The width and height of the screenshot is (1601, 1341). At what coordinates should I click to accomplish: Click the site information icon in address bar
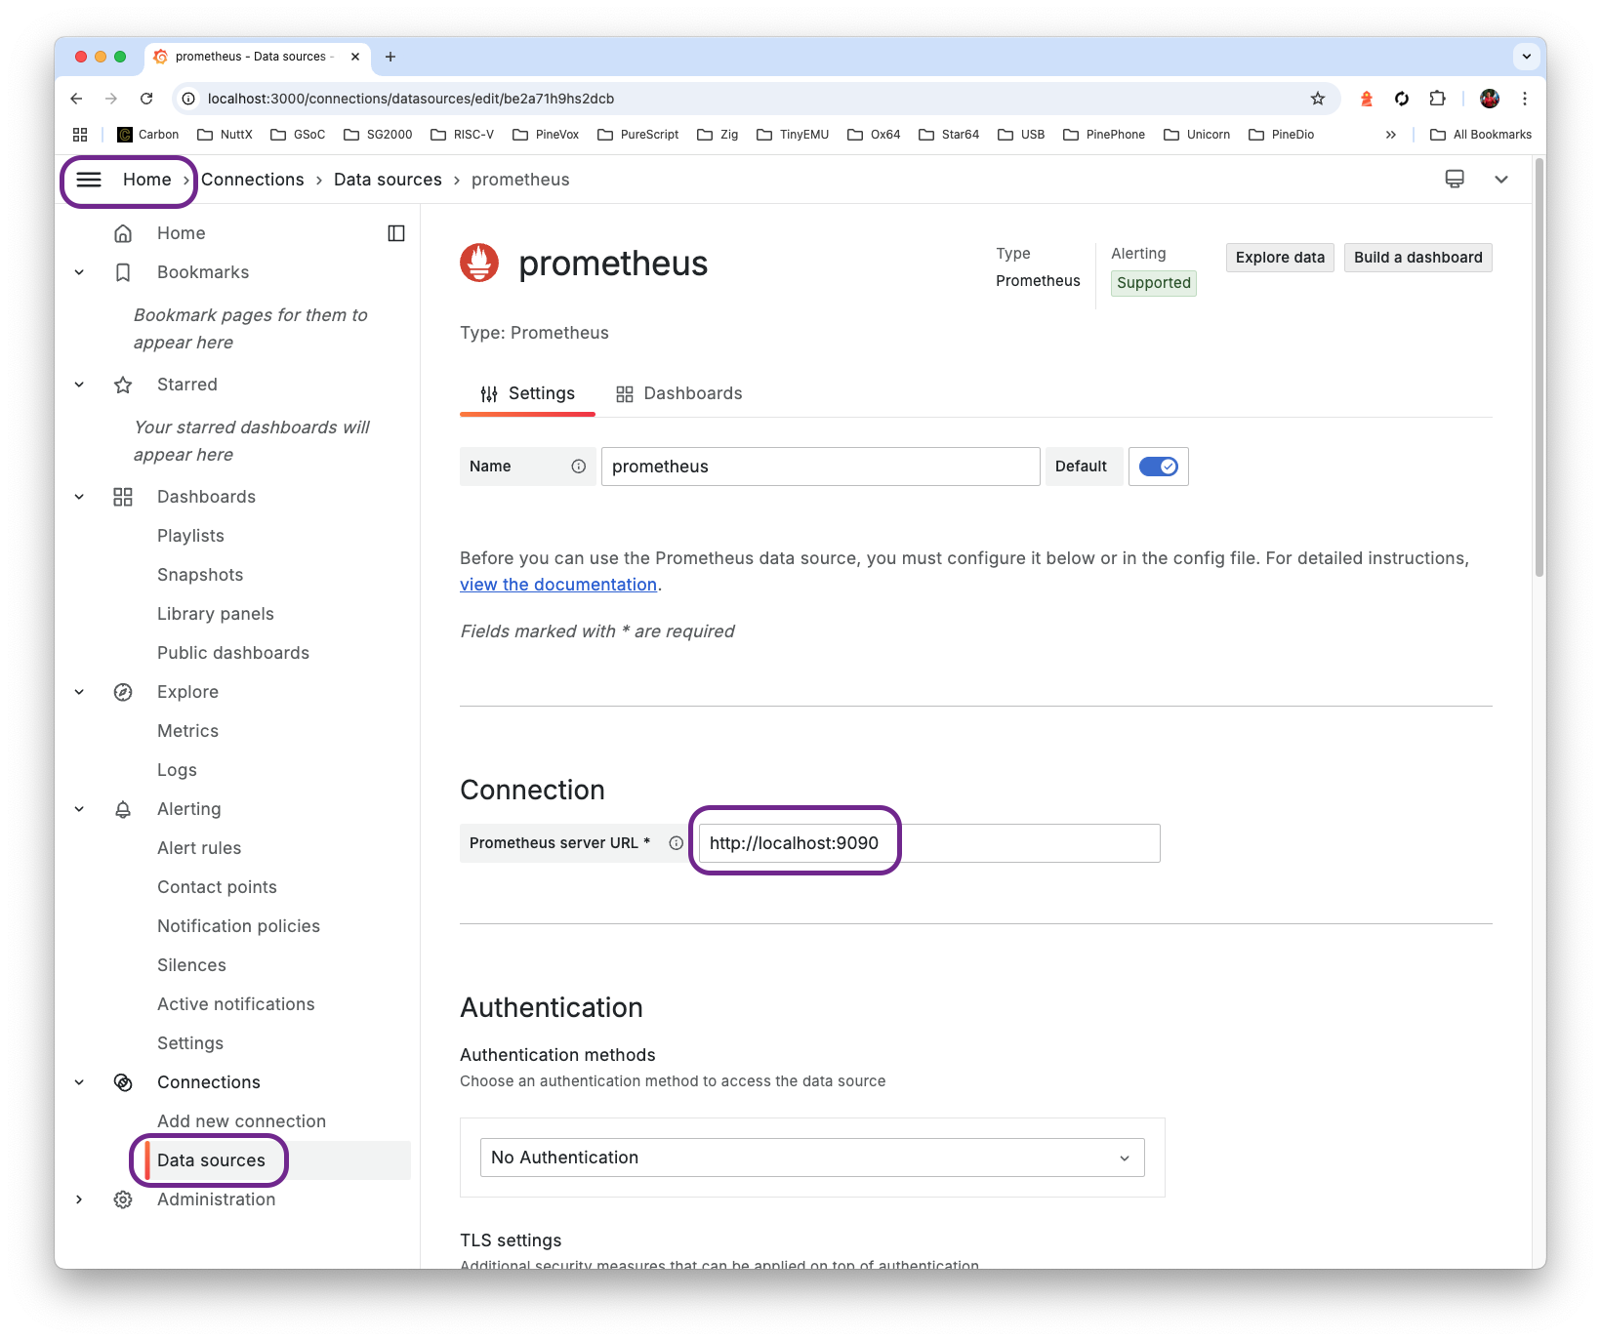click(188, 99)
